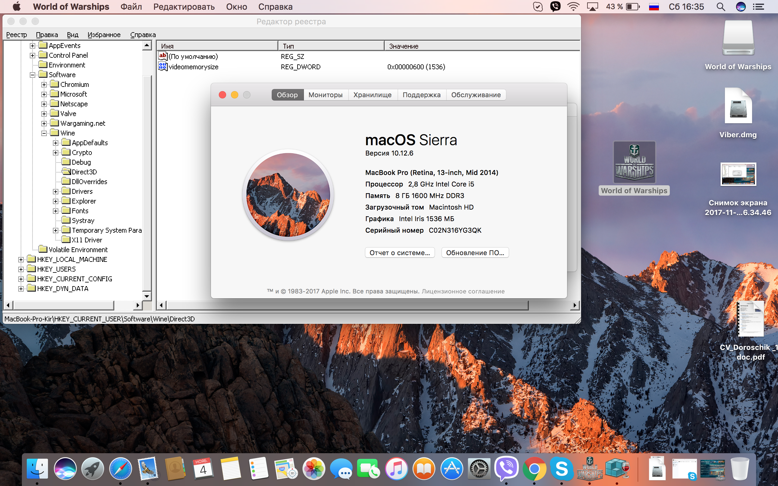778x486 pixels.
Task: Select the videomemorysize DWORD value icon
Action: click(x=163, y=67)
